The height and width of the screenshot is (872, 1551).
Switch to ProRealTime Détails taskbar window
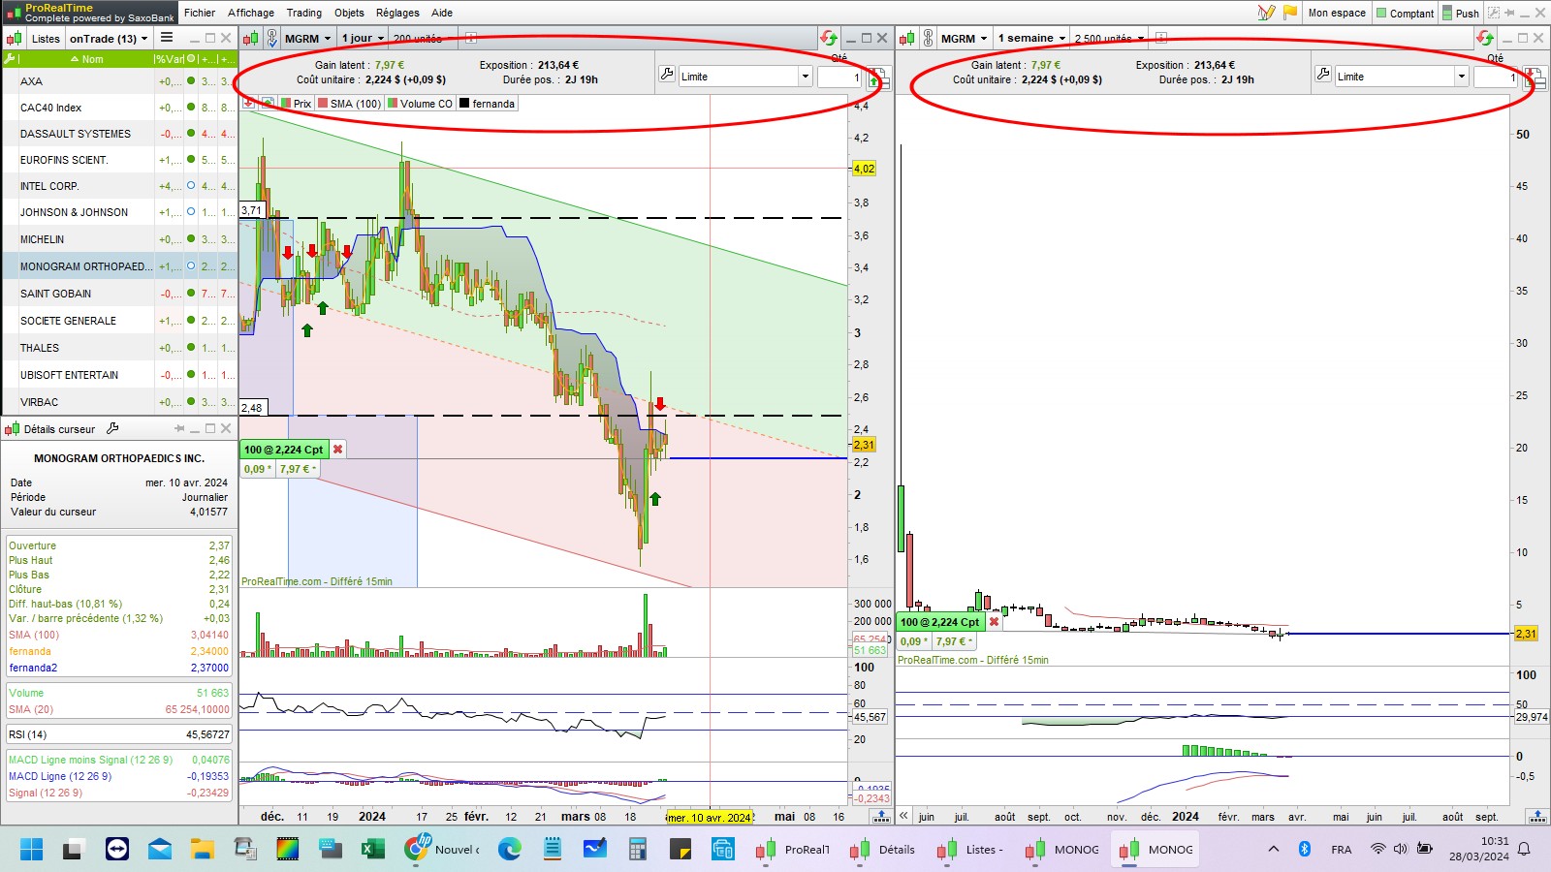pyautogui.click(x=883, y=850)
